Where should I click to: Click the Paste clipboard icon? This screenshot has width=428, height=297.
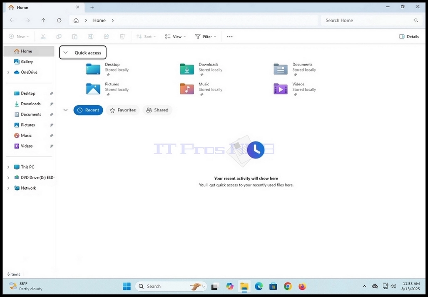click(x=75, y=37)
